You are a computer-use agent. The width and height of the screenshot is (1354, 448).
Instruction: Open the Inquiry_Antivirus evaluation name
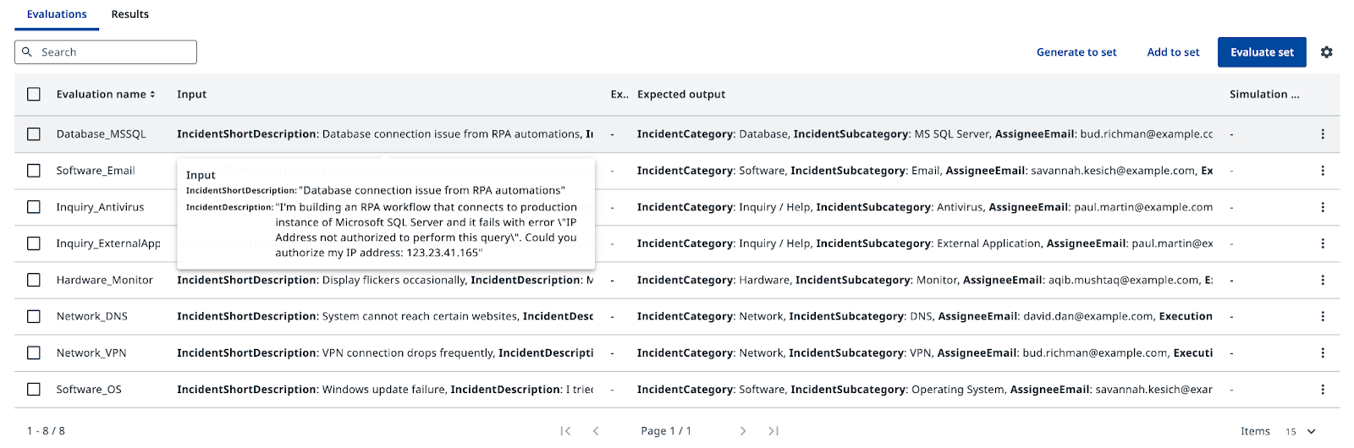100,207
